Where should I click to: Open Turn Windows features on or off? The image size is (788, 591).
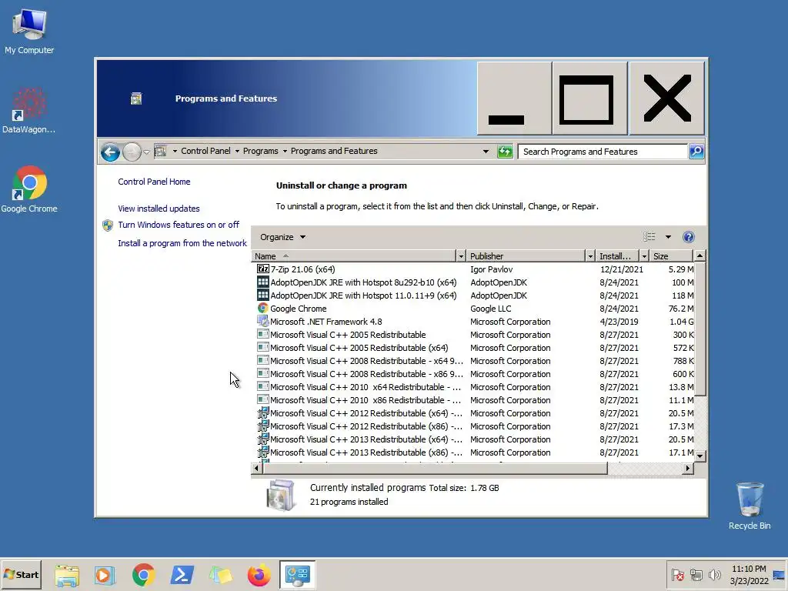(179, 225)
